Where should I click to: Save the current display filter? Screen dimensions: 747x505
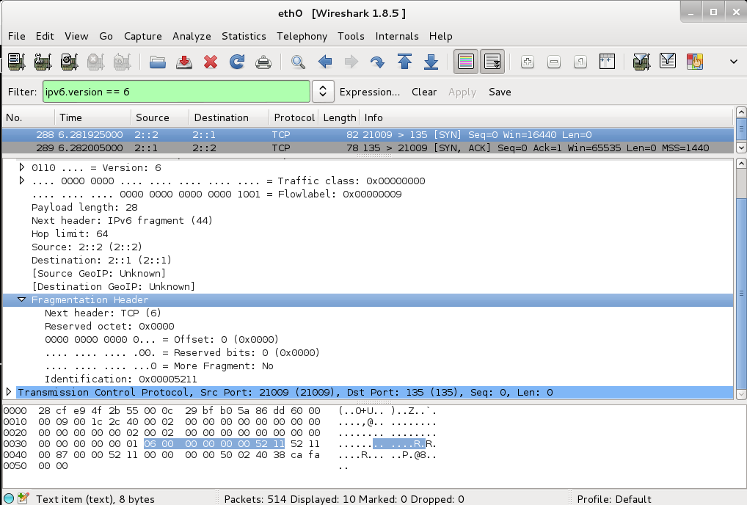tap(500, 92)
